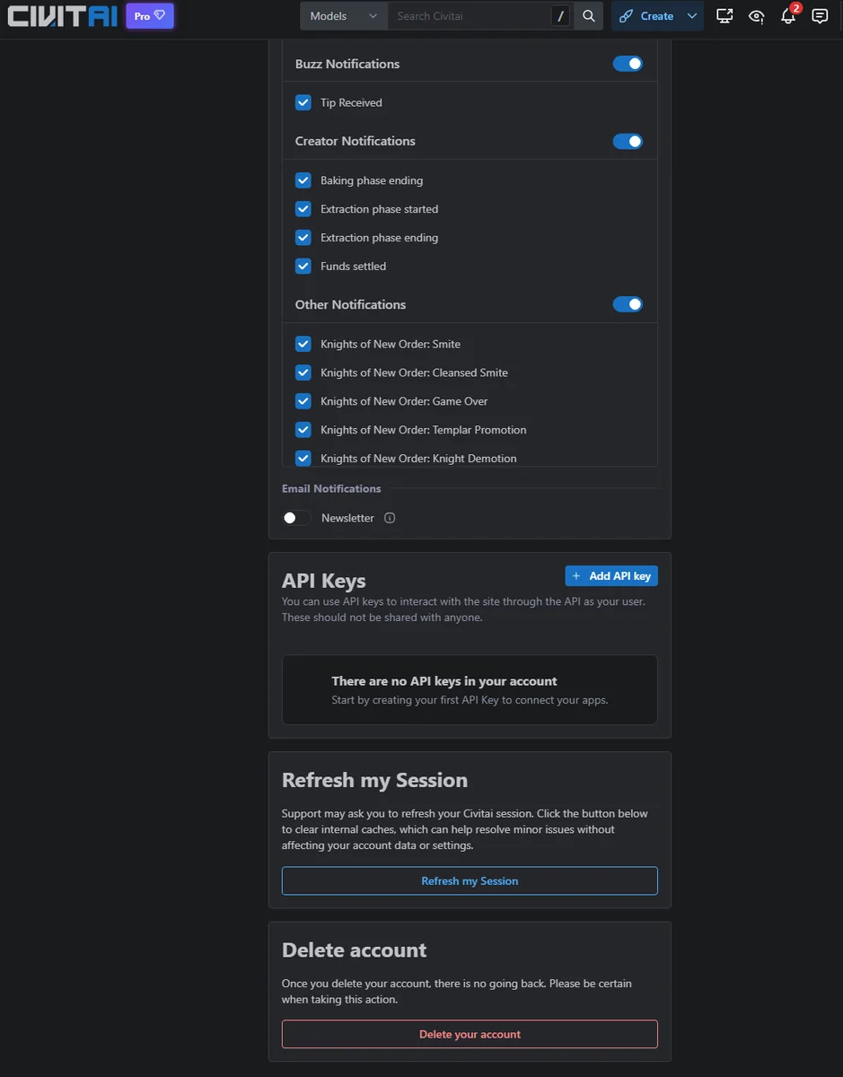Viewport: 843px width, 1077px height.
Task: Click the Add API key button
Action: click(x=611, y=576)
